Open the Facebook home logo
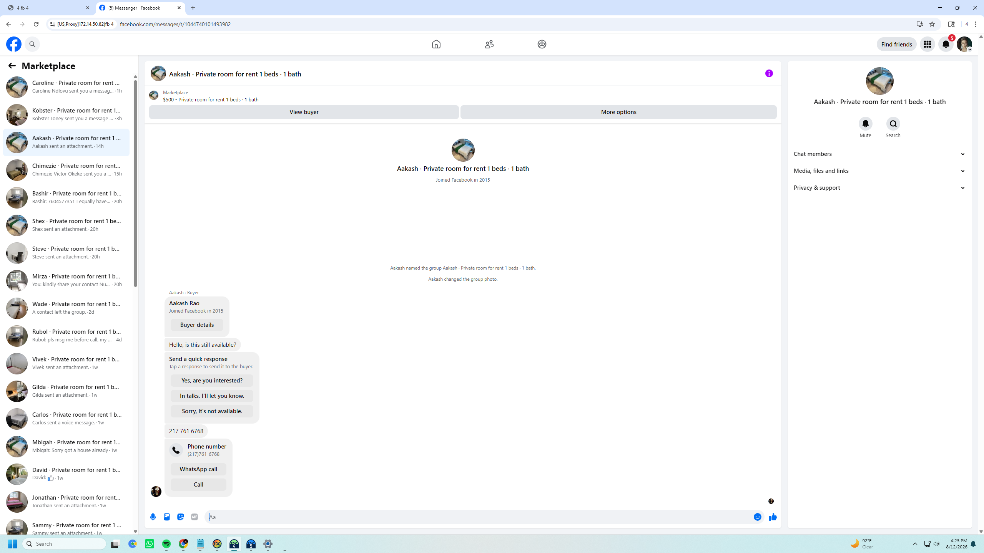The image size is (984, 553). pos(14,44)
